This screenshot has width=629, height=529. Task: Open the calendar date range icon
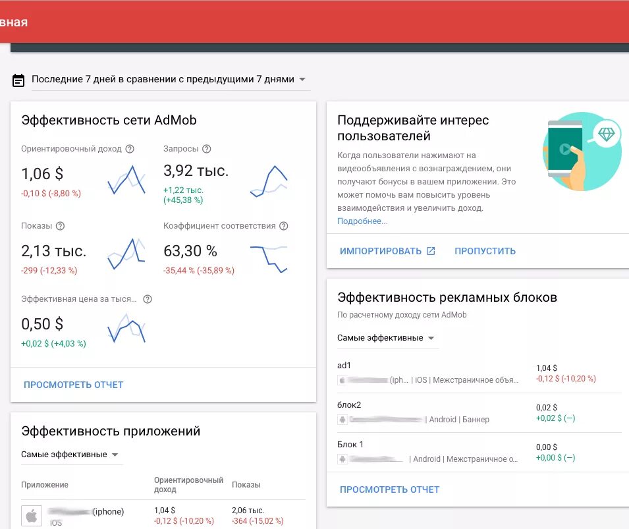pyautogui.click(x=18, y=80)
